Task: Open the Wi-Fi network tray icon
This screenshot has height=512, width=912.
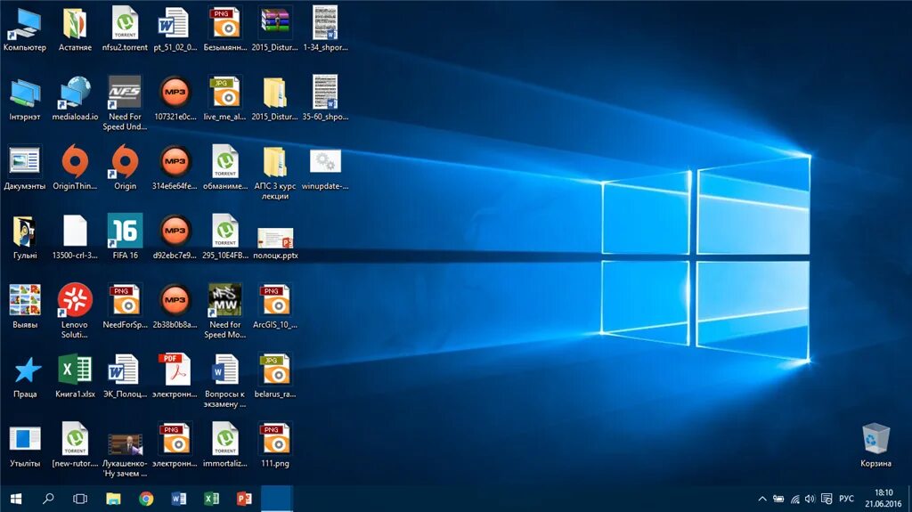Action: 795,499
